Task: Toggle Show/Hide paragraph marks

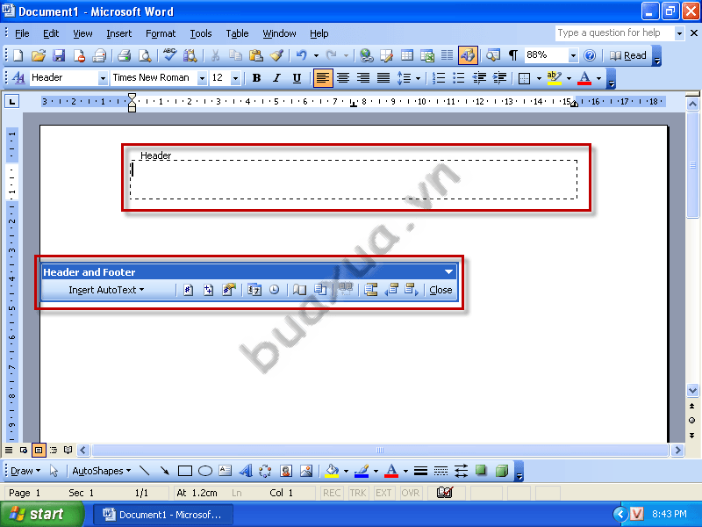Action: coord(513,55)
